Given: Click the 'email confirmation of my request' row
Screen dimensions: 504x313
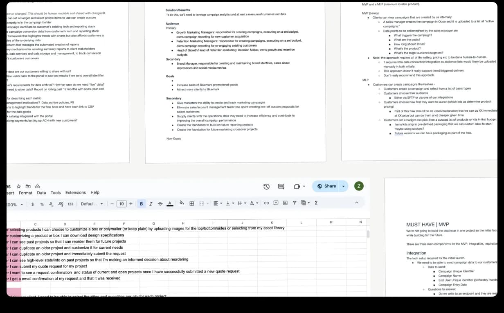Looking at the screenshot, I should [x=64, y=279].
